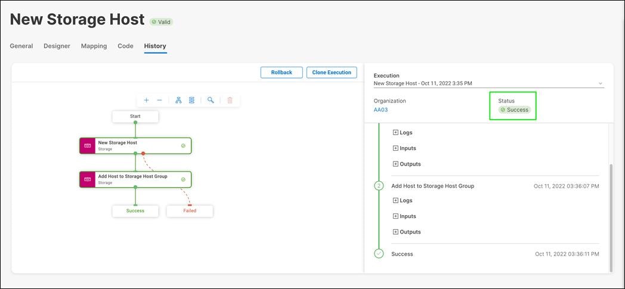
Task: Open the AA03 organization link
Action: pos(380,110)
